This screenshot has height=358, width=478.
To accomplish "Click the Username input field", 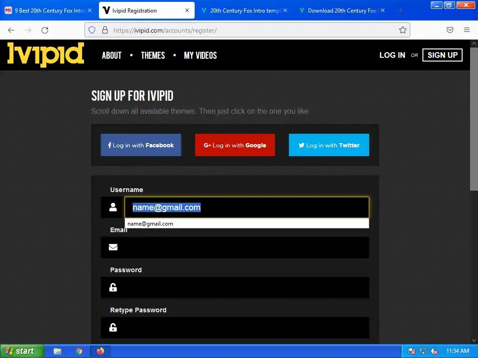I will pos(246,207).
